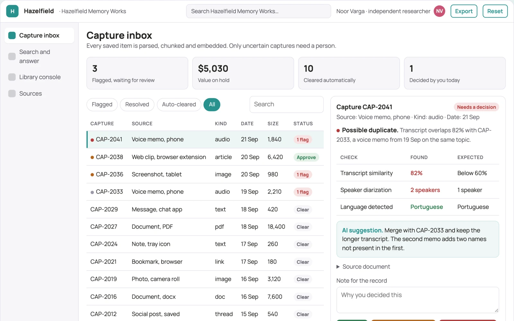
Task: Select capture CAP-2038
Action: pos(205,157)
